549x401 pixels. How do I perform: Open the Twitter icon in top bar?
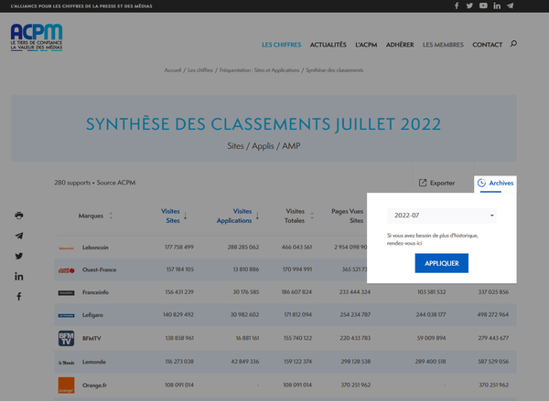pyautogui.click(x=469, y=5)
